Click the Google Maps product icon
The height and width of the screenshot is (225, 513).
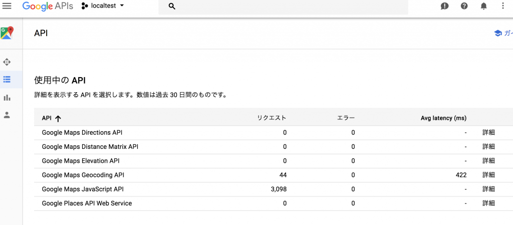tap(7, 33)
